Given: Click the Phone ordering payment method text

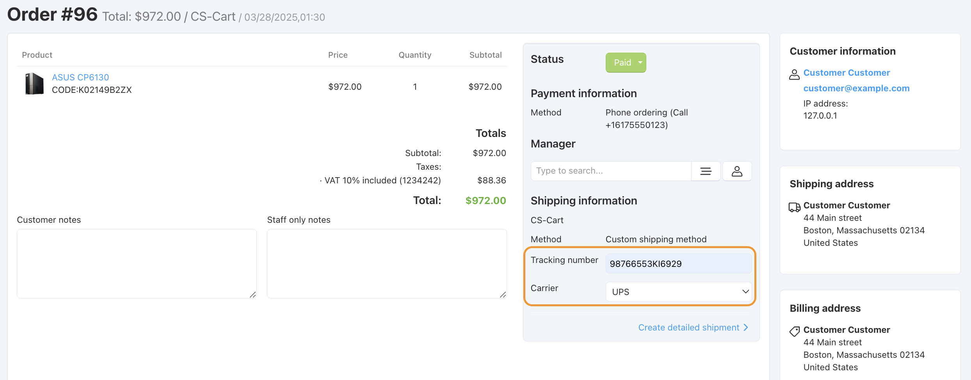Looking at the screenshot, I should click(646, 119).
